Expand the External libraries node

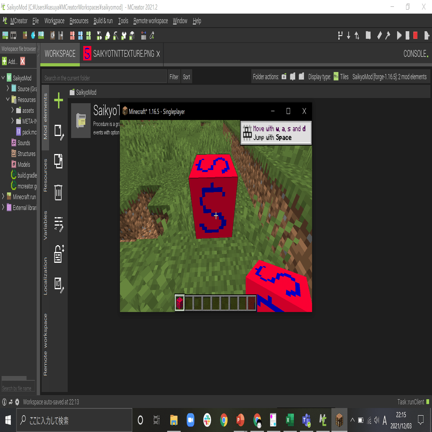3,207
